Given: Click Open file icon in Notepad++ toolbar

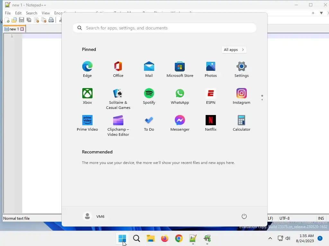Looking at the screenshot, I should pos(14,20).
